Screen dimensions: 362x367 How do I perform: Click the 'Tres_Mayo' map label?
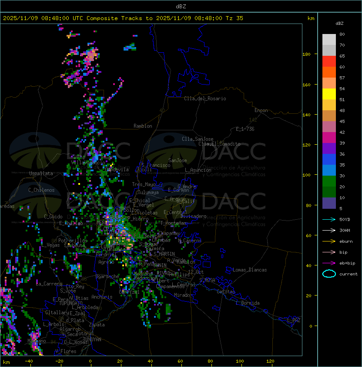point(144,184)
